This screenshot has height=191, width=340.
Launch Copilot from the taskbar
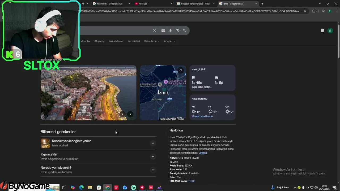(73, 188)
